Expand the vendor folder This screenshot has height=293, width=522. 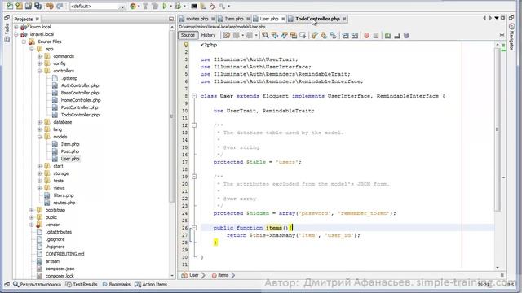point(32,225)
